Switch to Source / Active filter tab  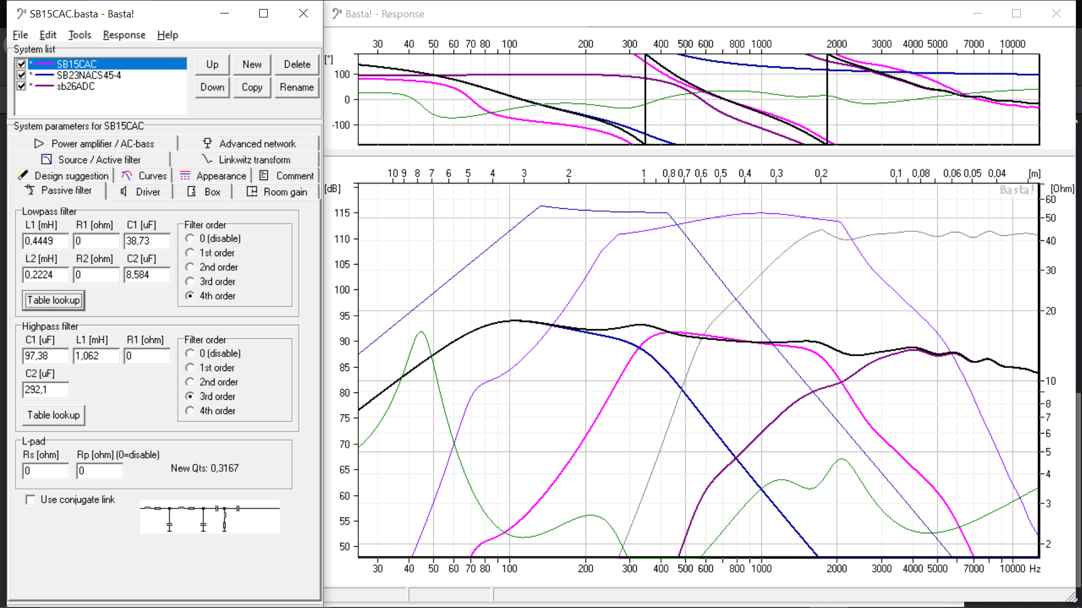click(91, 160)
